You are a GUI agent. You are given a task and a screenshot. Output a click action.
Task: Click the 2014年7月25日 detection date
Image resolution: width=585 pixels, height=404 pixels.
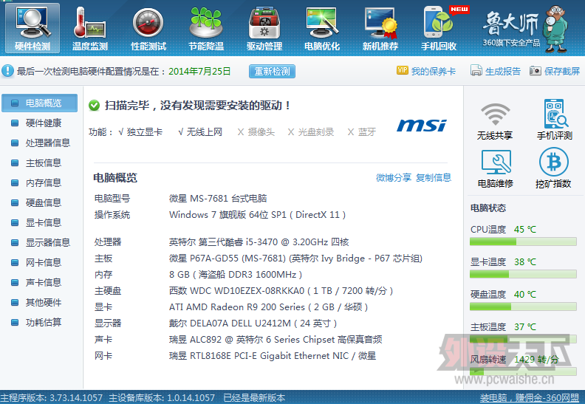[x=199, y=71]
